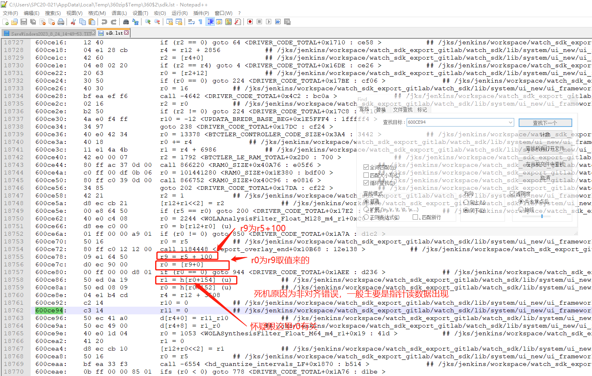Start macro recording with red dot icon
The height and width of the screenshot is (376, 592).
(x=250, y=22)
